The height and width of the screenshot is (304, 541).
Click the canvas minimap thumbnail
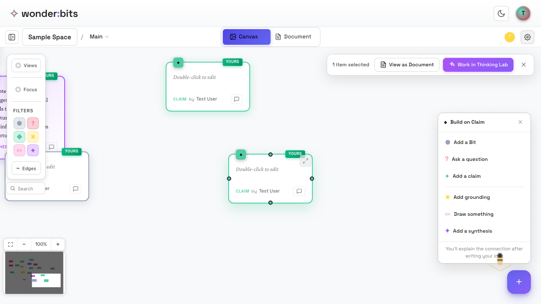click(x=34, y=272)
